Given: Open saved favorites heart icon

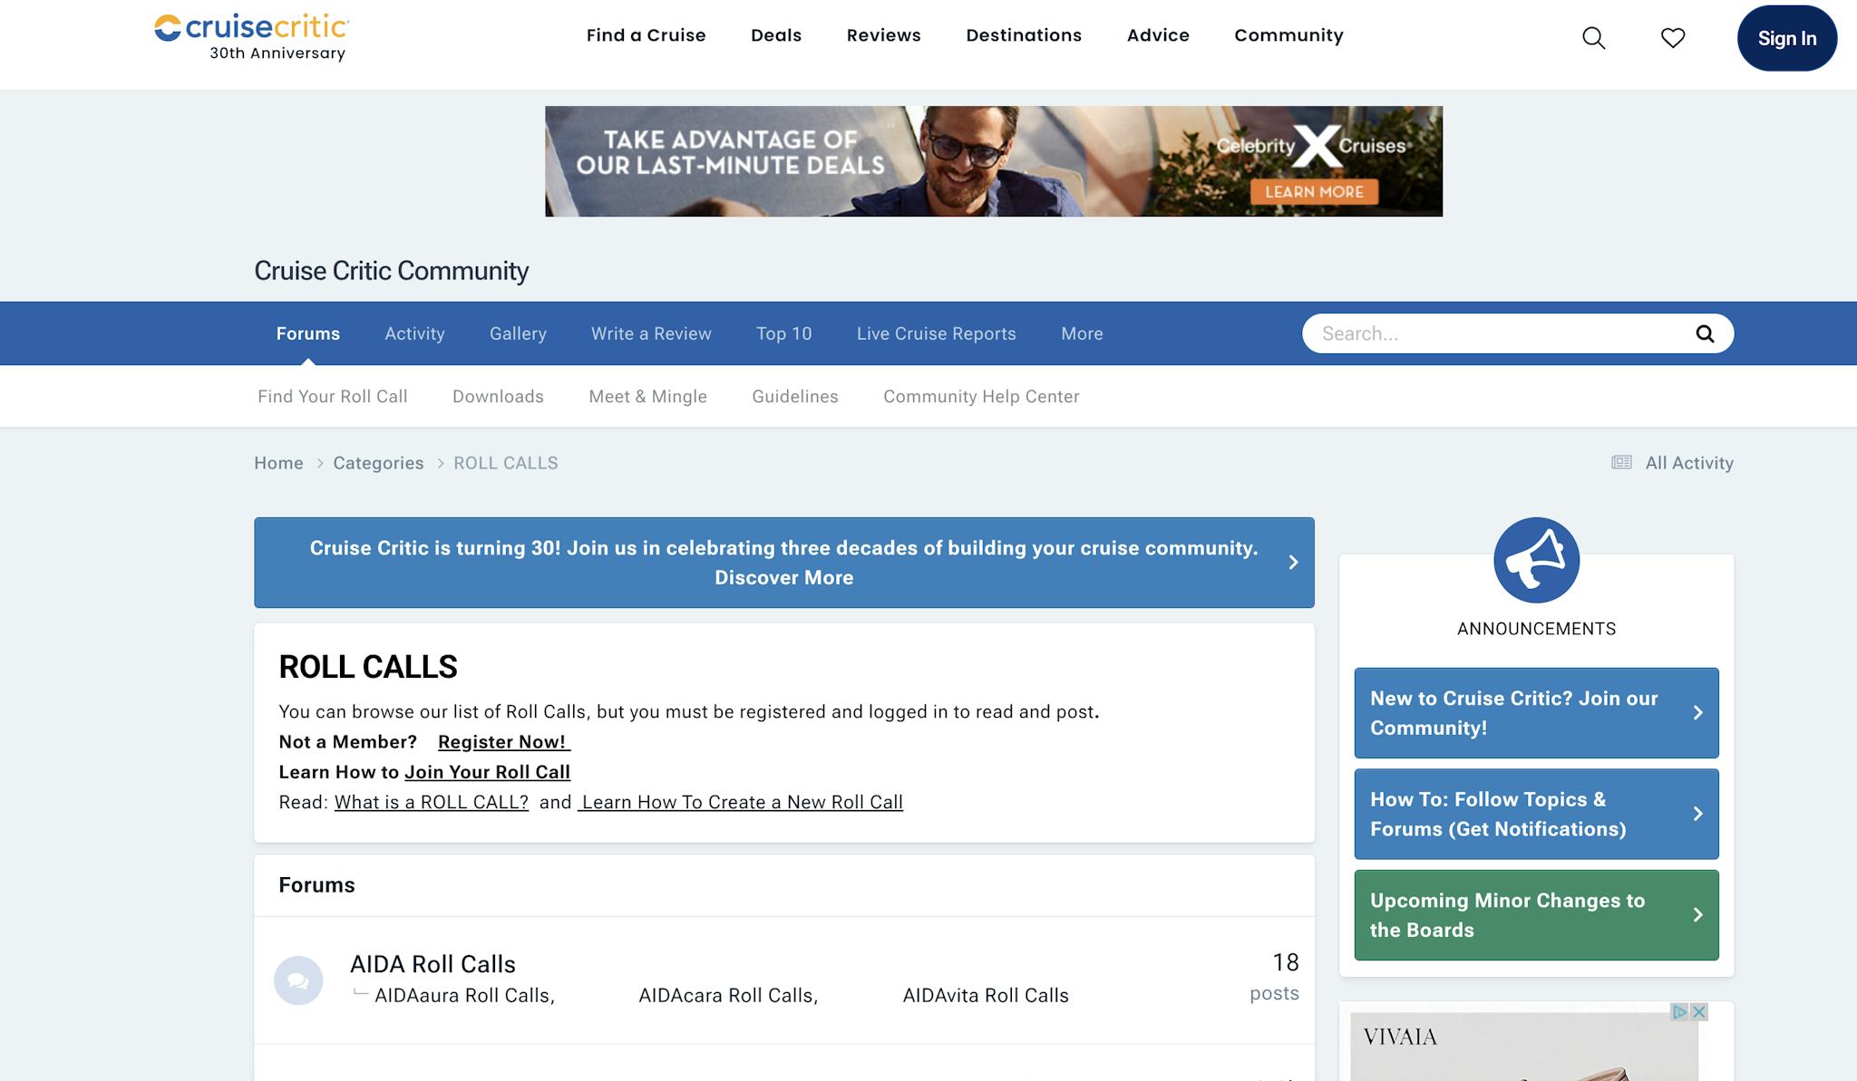Looking at the screenshot, I should 1672,38.
